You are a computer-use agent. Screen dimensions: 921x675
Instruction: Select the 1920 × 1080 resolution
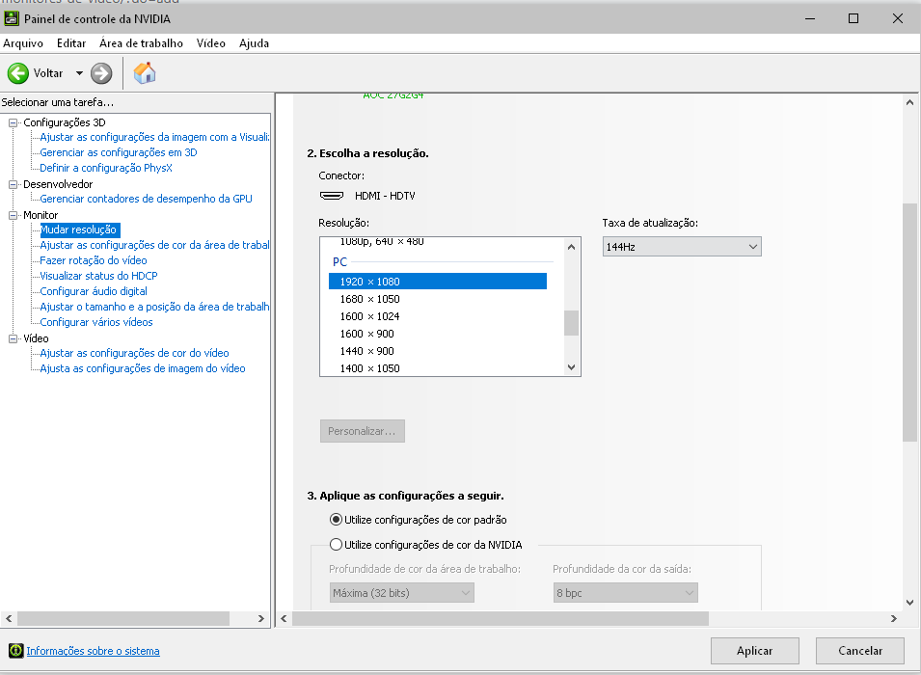438,282
